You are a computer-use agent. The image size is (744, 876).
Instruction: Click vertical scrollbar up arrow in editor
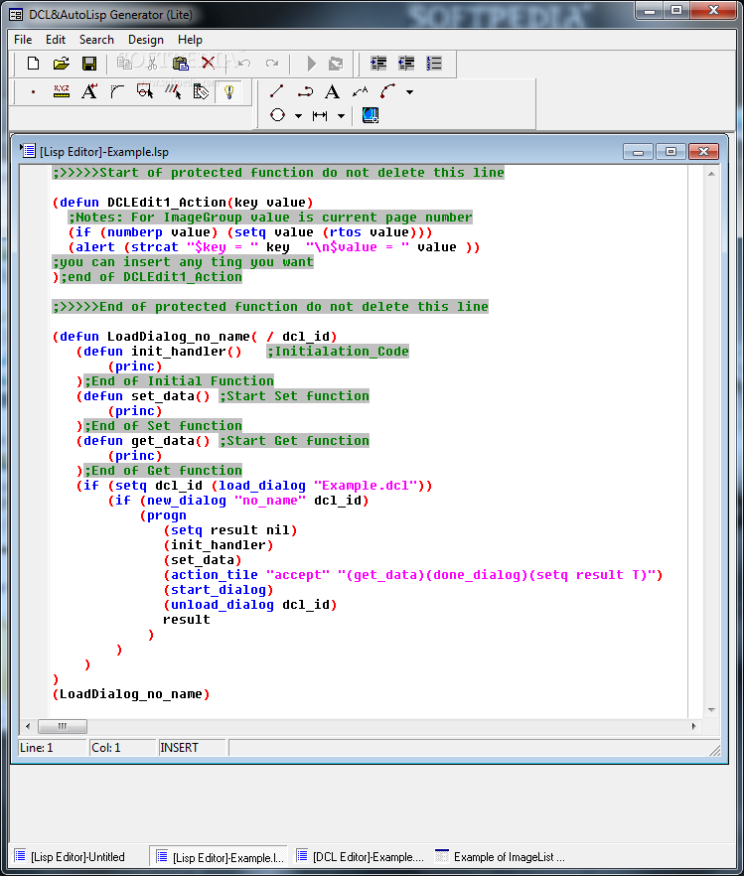[711, 174]
